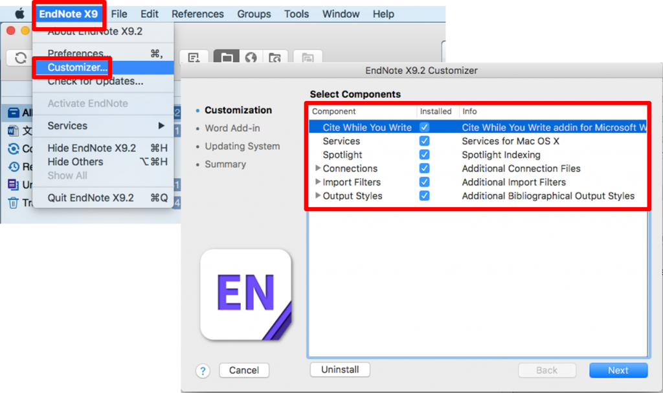Image resolution: width=663 pixels, height=393 pixels.
Task: Click the 'Output Styles' component name
Action: pos(353,196)
